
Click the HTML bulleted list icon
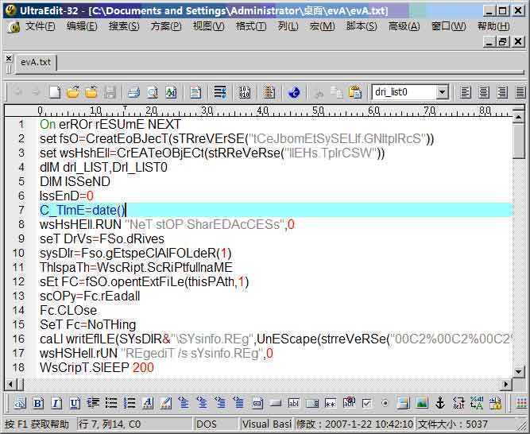111,403
